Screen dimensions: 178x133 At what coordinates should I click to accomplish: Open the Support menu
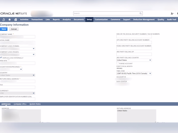(127, 20)
